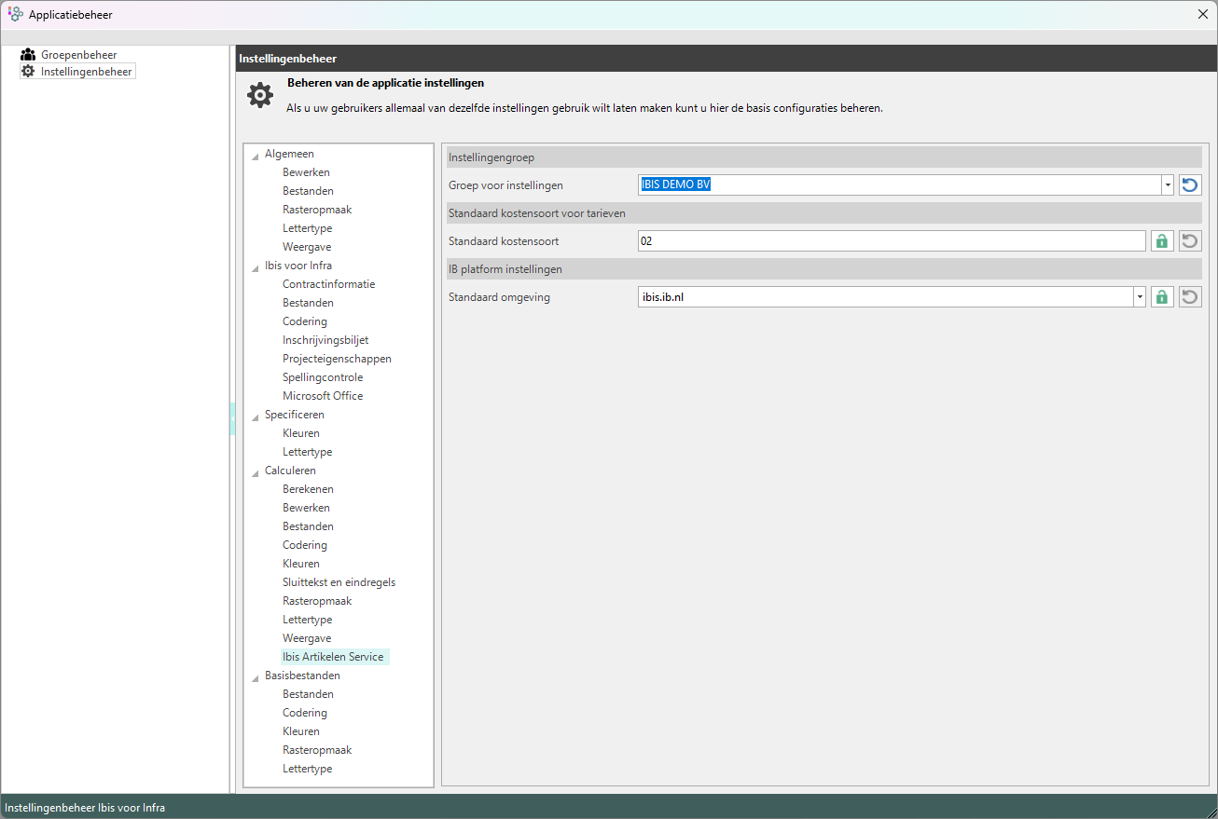The width and height of the screenshot is (1218, 819).
Task: Reset the Groep voor instellingen value
Action: click(1189, 185)
